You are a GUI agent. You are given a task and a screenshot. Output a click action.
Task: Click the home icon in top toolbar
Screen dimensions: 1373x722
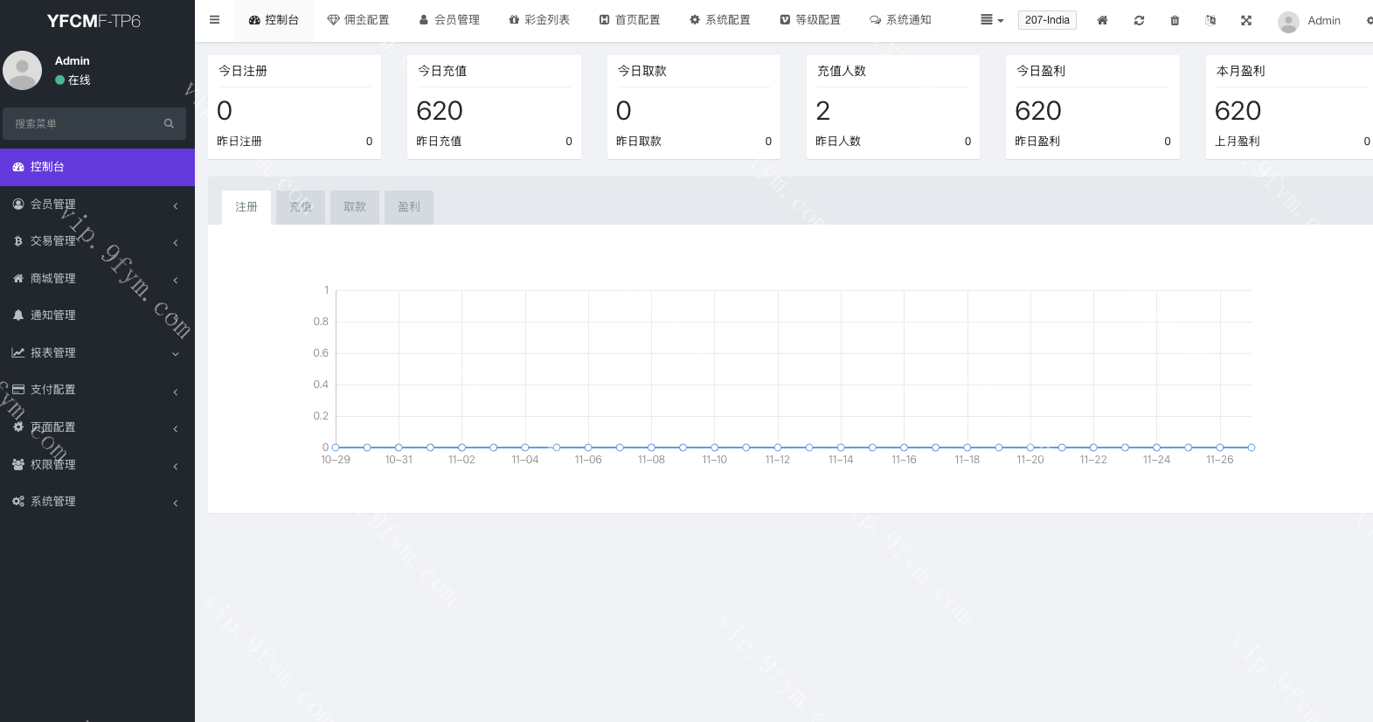click(1102, 20)
